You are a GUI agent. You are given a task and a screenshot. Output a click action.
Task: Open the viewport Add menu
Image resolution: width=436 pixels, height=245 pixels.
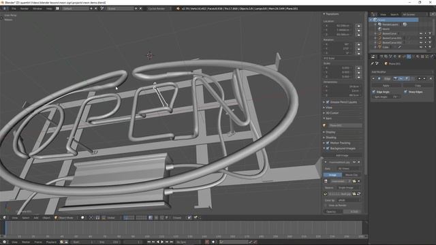36,218
